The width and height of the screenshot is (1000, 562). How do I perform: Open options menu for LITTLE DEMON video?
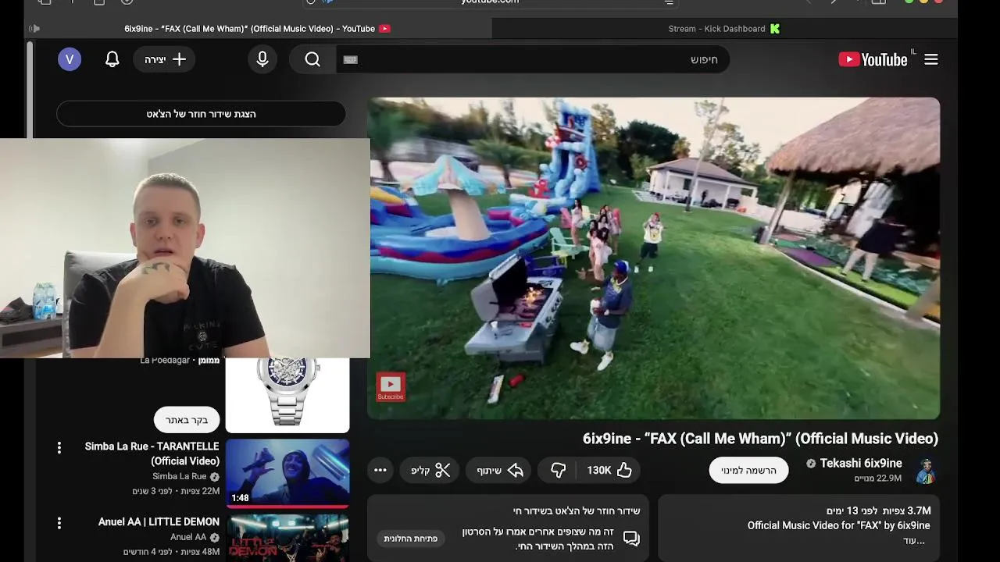point(59,523)
